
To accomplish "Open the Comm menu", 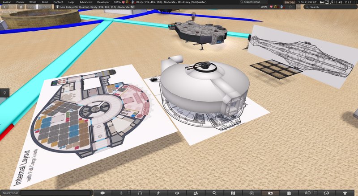I will pyautogui.click(x=20, y=2).
